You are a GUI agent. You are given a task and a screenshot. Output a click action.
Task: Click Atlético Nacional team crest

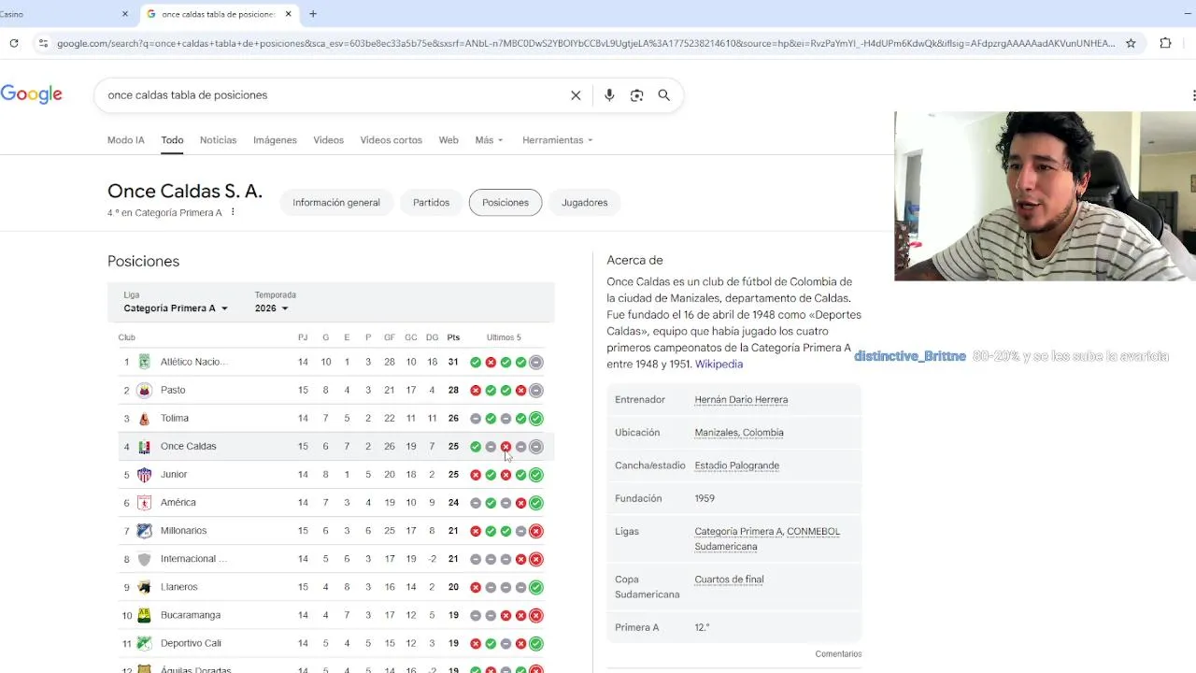pyautogui.click(x=144, y=362)
